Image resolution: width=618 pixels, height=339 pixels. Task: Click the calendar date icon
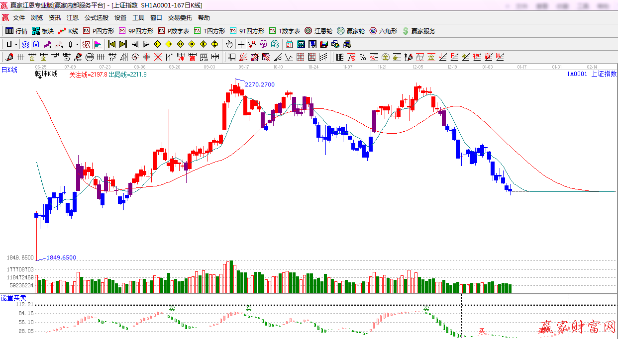coord(290,44)
